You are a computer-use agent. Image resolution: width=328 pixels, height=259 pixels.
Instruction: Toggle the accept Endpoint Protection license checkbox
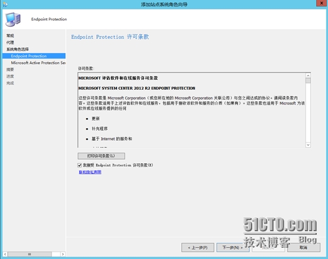coord(79,165)
